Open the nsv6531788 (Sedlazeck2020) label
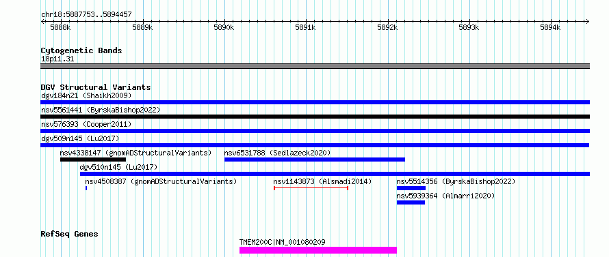Viewport: 609px width, 257px height. pyautogui.click(x=277, y=153)
